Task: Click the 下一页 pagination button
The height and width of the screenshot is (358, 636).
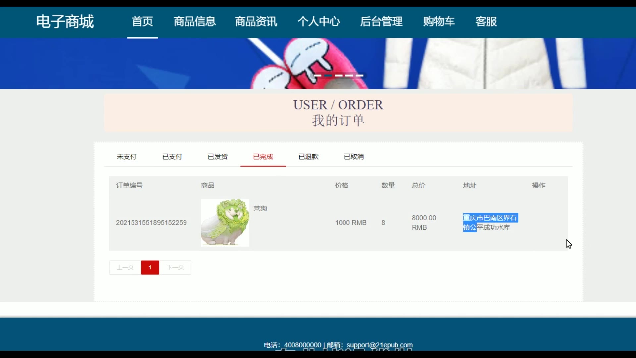Action: [175, 268]
